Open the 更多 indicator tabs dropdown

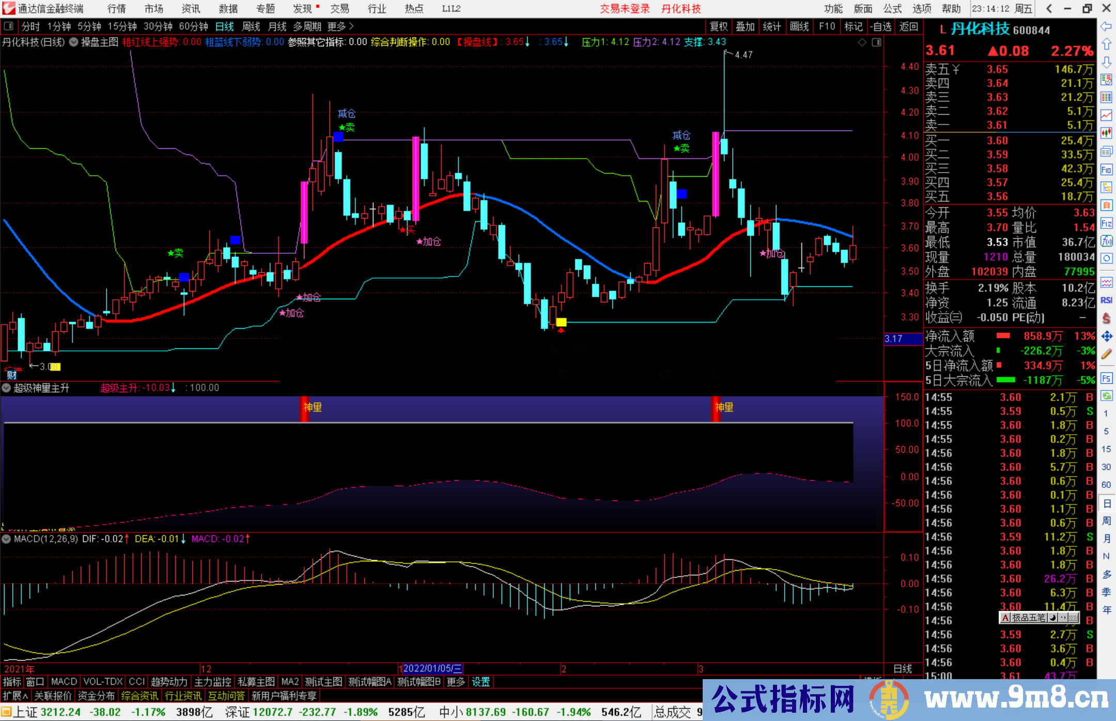456,682
